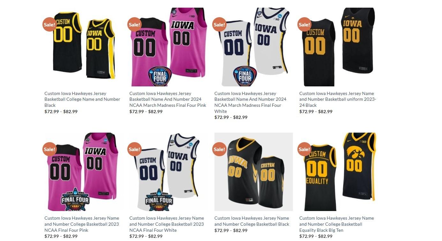Open the 2024 March Madness white jersey image
Screen dimensions: 442x241
tap(254, 47)
